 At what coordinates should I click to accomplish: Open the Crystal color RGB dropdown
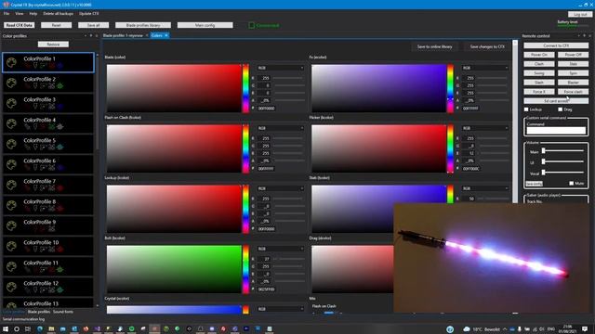coord(281,309)
